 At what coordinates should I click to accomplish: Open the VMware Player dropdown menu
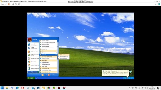pyautogui.click(x=3, y=4)
